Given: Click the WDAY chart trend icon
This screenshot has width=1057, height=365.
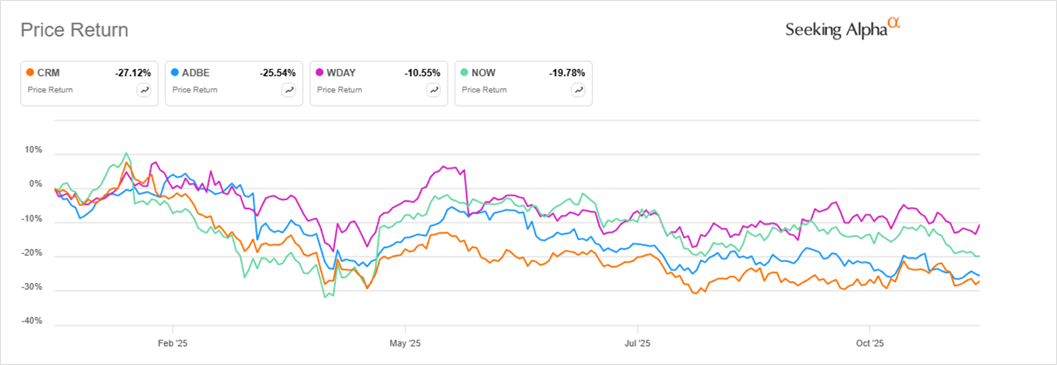Looking at the screenshot, I should pos(434,89).
